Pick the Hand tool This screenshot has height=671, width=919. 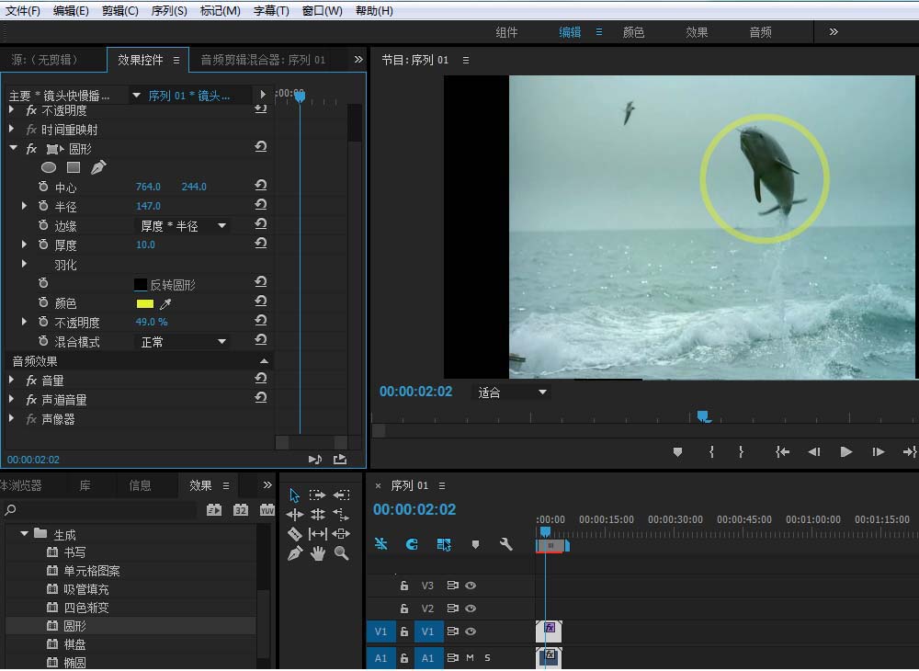[x=318, y=553]
